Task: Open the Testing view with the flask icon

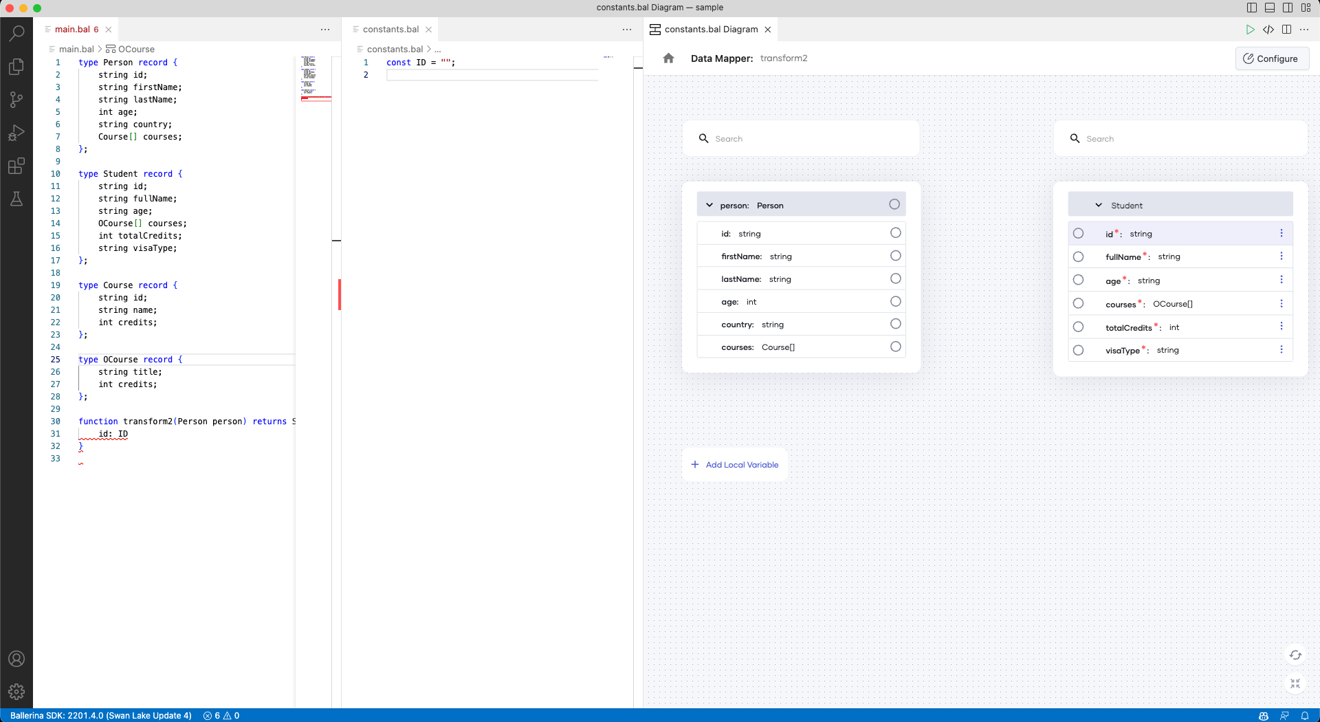Action: (16, 199)
